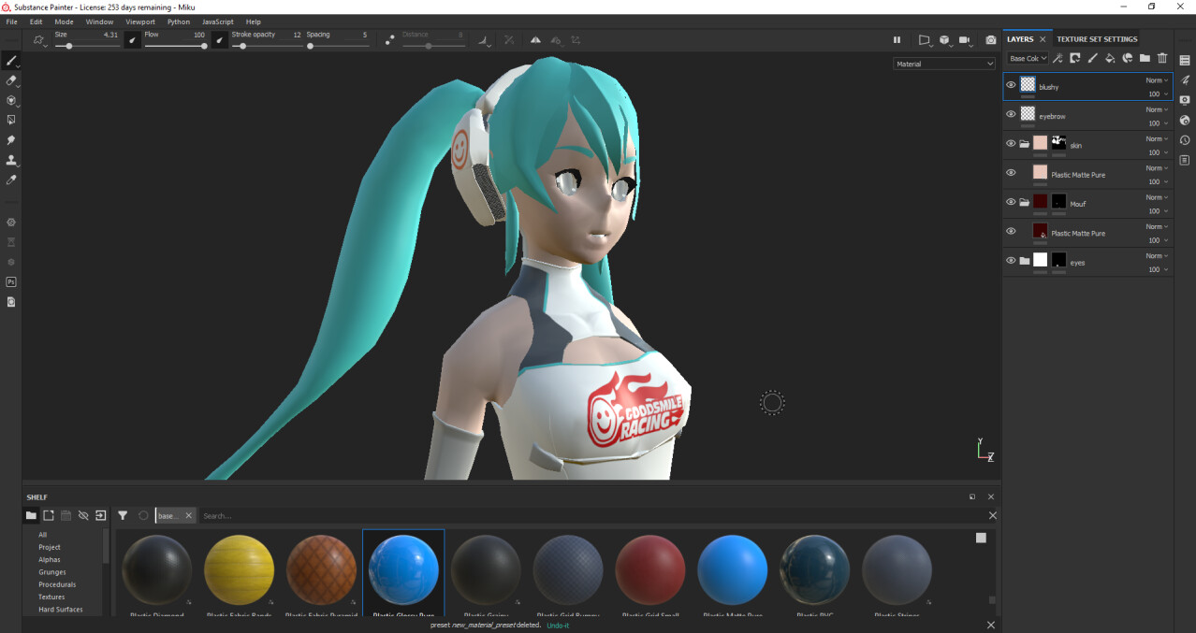
Task: Click the shelf Search input field
Action: pos(592,515)
